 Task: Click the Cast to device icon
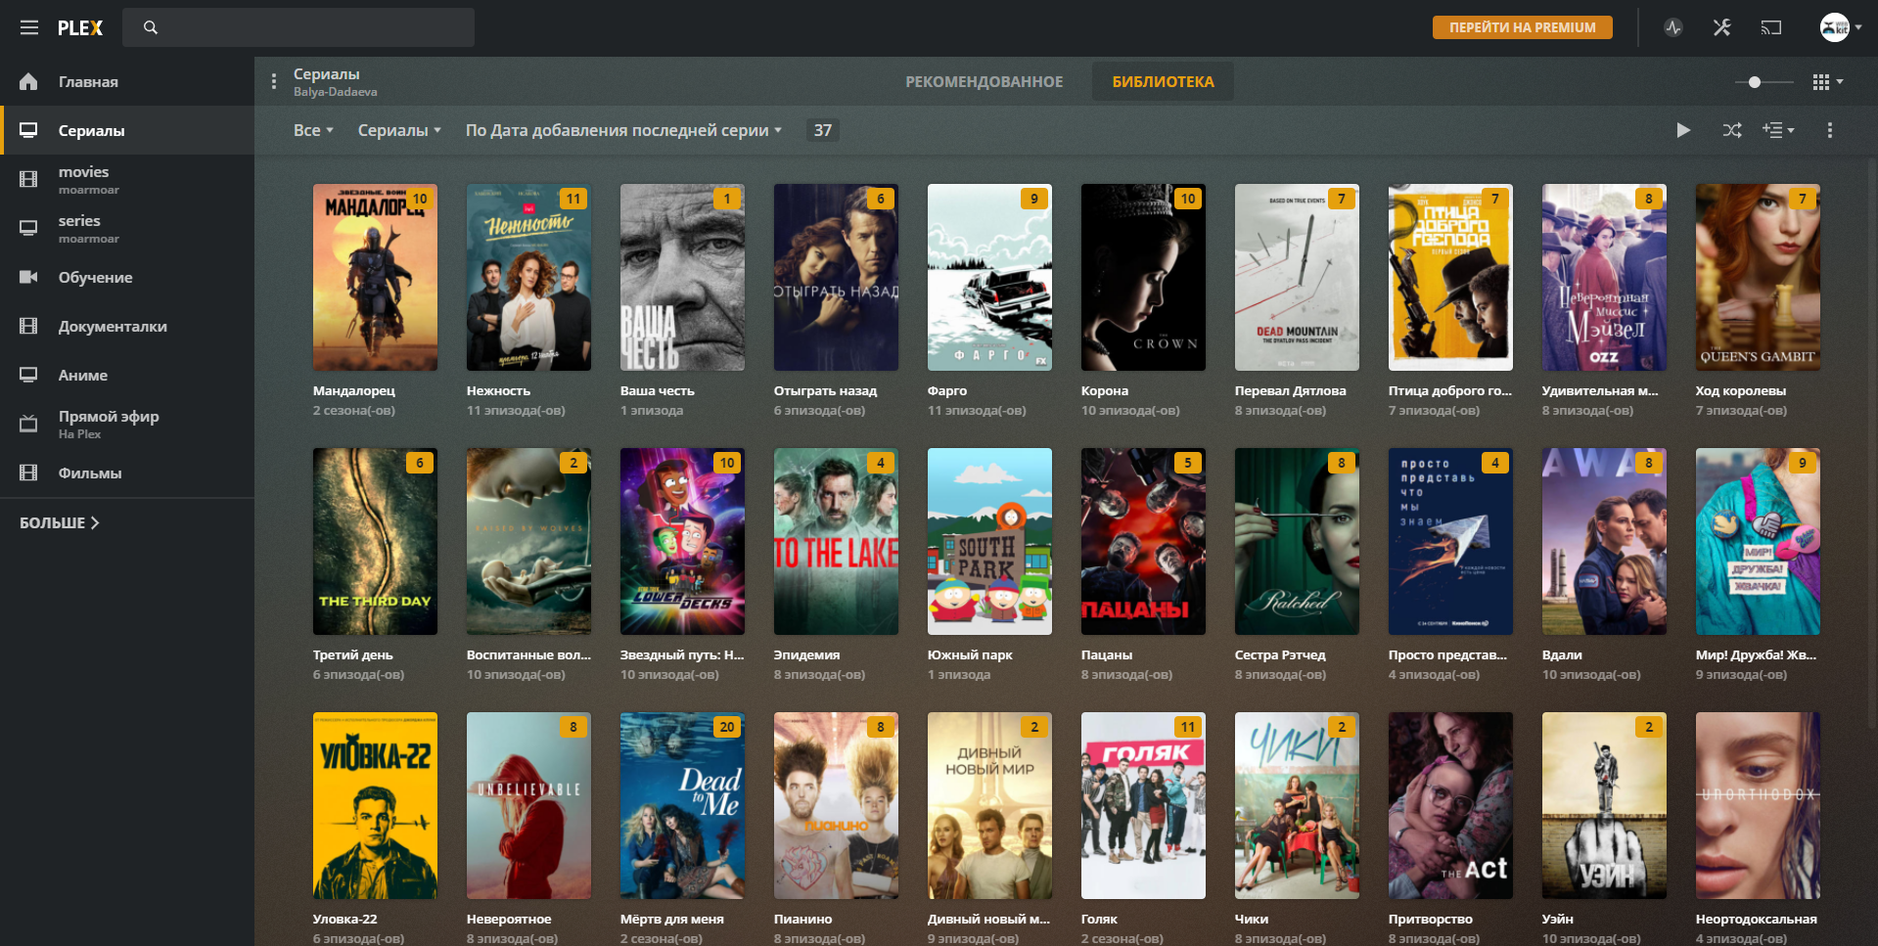(x=1771, y=27)
